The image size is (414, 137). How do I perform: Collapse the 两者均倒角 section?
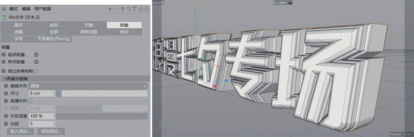[5, 79]
